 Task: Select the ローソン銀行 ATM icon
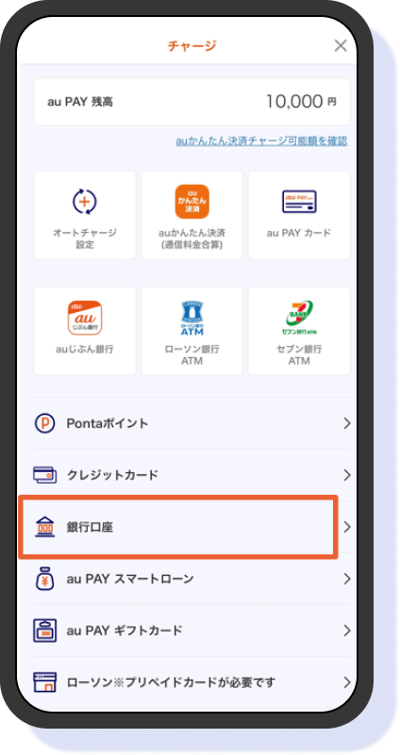(x=192, y=318)
